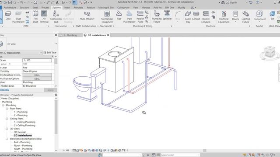Click the horizontal scrollbar thumb of 3D view

click(205, 150)
